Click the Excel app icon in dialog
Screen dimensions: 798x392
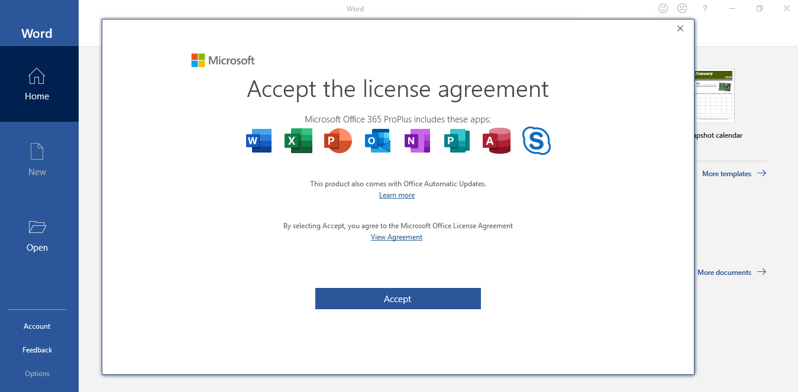click(298, 141)
